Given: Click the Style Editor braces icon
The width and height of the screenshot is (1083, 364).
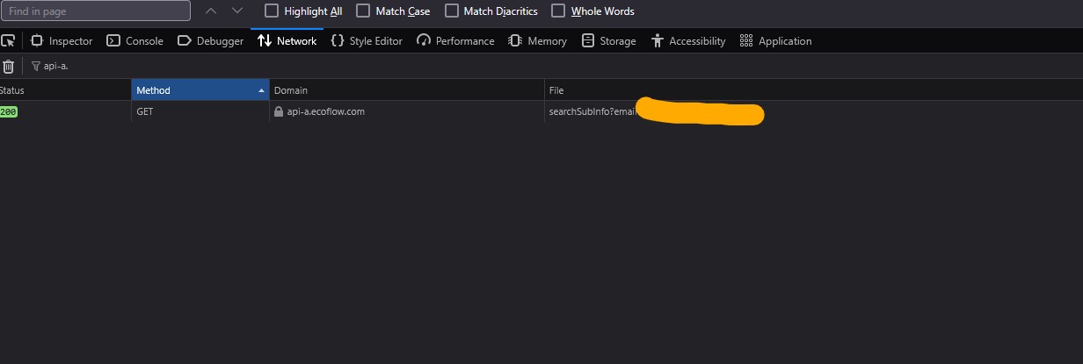Looking at the screenshot, I should click(337, 40).
